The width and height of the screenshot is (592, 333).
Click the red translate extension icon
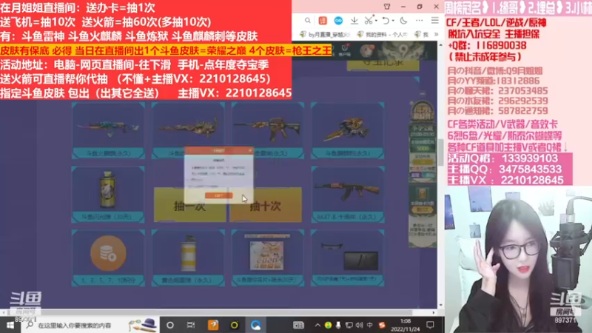[x=323, y=21]
